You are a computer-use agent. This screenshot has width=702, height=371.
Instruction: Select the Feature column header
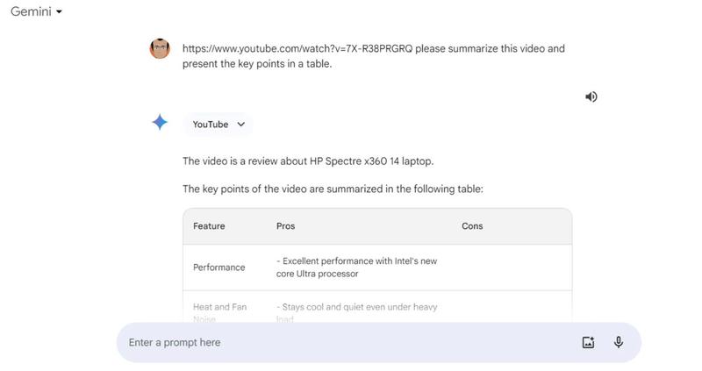(x=209, y=226)
